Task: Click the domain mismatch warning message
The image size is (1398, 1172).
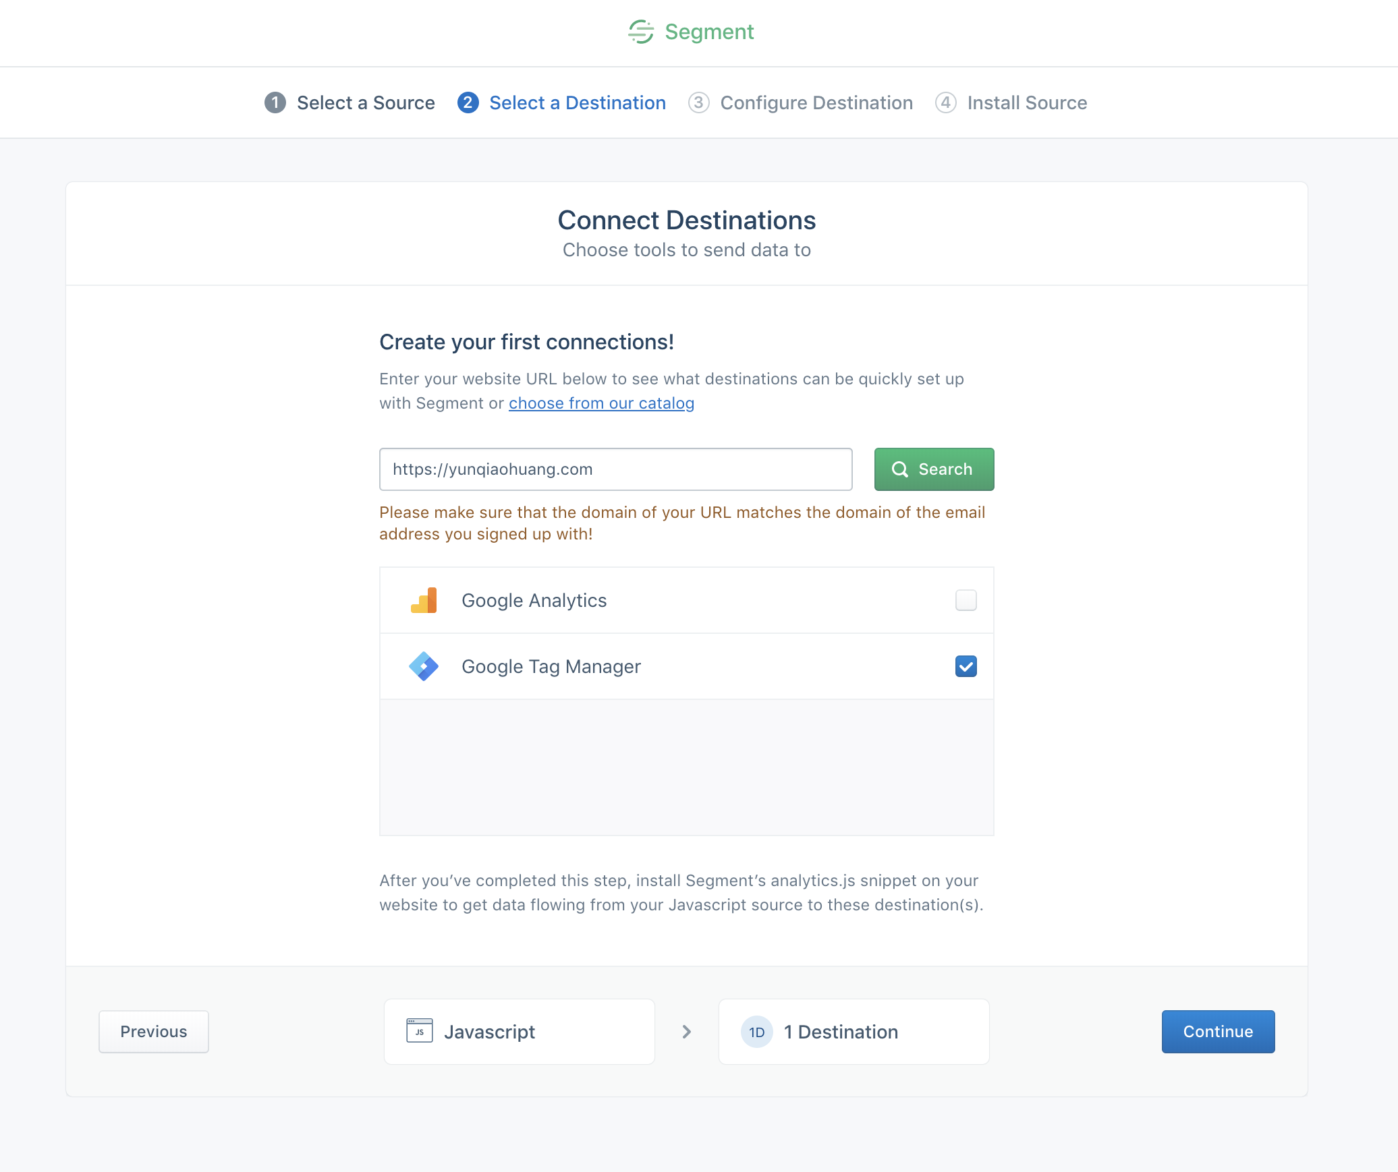Action: pyautogui.click(x=682, y=523)
